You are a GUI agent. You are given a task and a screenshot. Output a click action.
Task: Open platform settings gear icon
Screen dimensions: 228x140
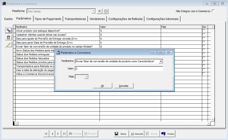[x=106, y=11]
